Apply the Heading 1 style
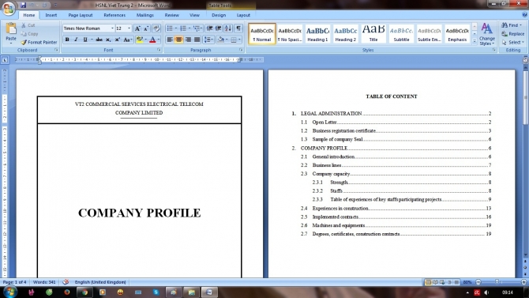The image size is (529, 298). (x=317, y=33)
